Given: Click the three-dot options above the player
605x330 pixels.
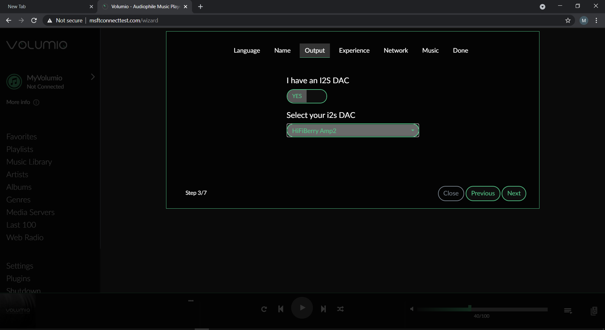Looking at the screenshot, I should [x=191, y=301].
